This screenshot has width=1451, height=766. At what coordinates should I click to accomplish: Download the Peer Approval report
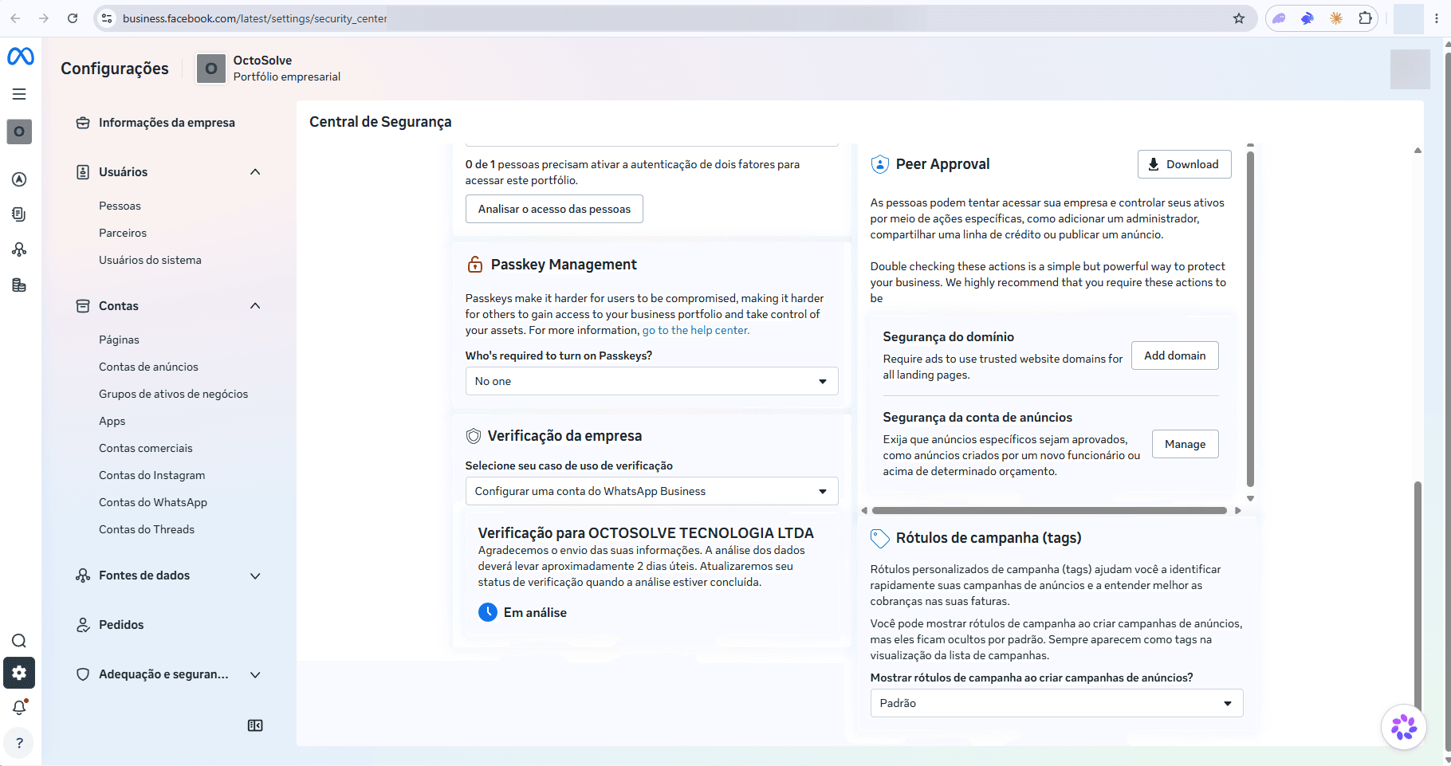pos(1184,164)
